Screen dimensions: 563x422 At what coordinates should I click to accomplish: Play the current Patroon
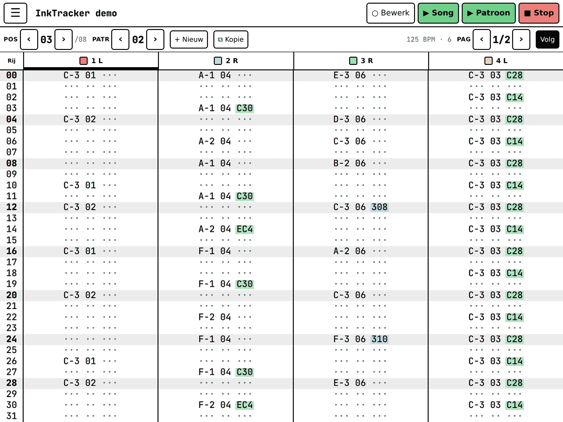click(x=489, y=13)
